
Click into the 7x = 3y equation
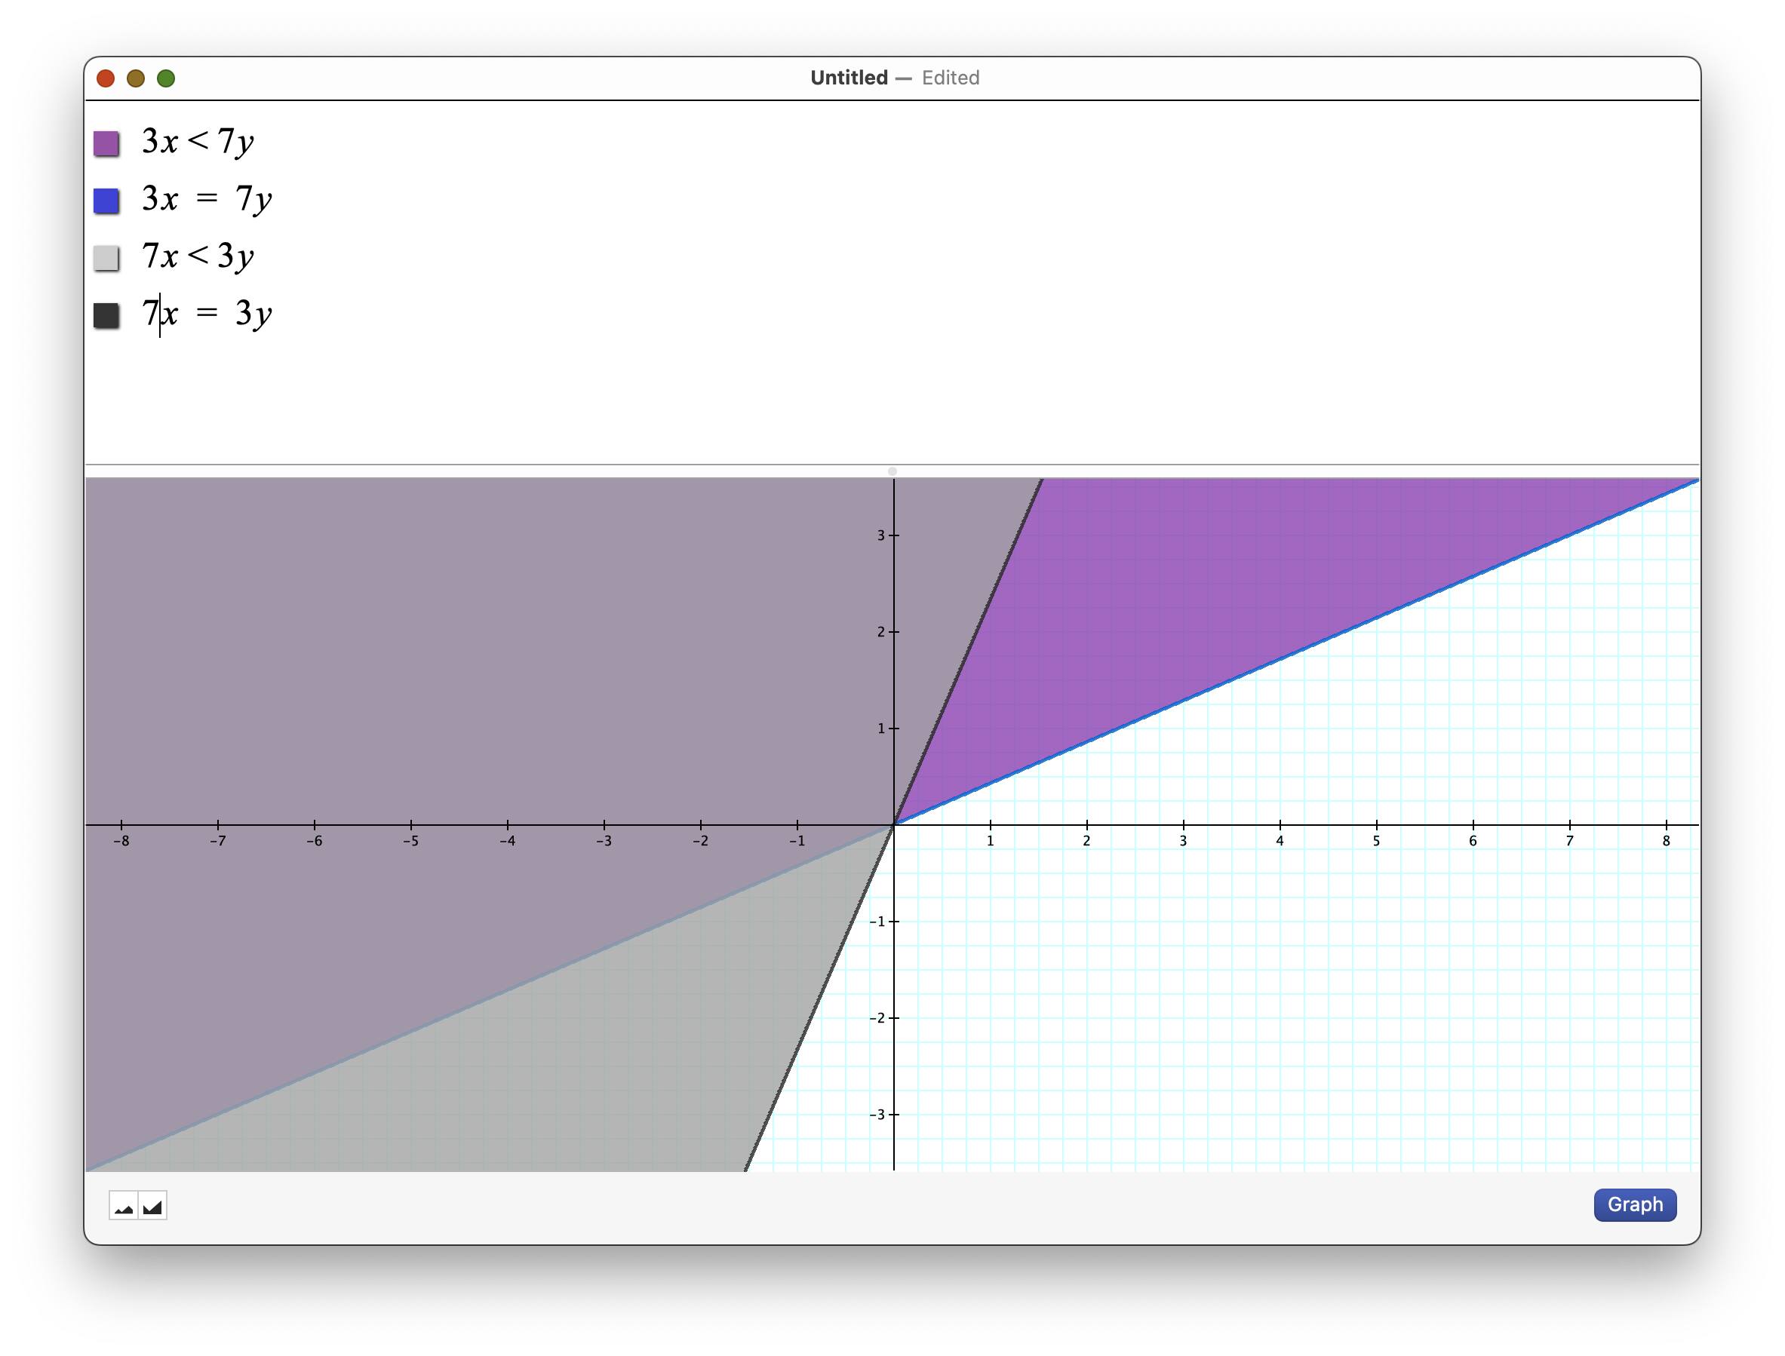tap(207, 314)
